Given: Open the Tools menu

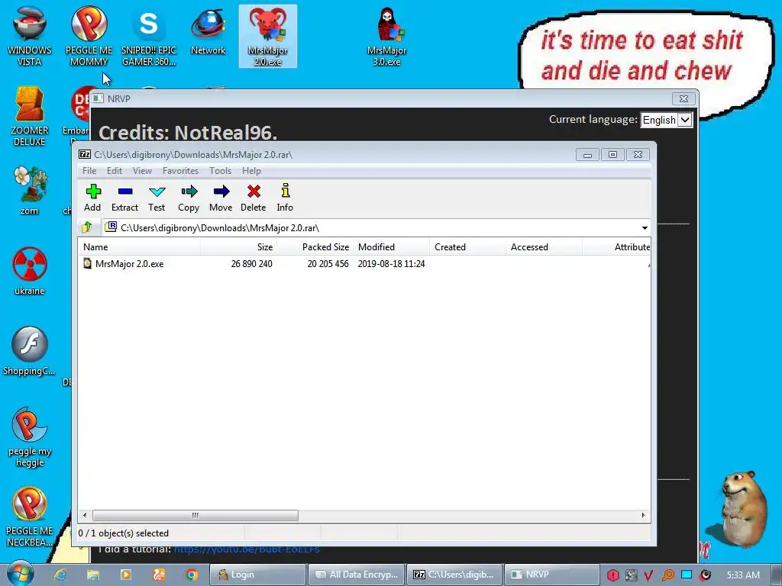Looking at the screenshot, I should point(220,171).
